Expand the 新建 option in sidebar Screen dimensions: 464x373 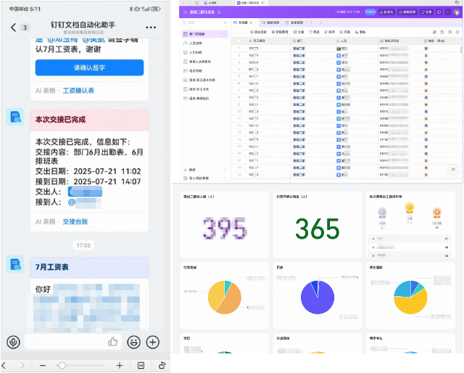(x=193, y=170)
